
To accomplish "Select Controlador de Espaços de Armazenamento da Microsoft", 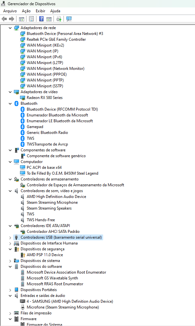I will click(75, 185).
